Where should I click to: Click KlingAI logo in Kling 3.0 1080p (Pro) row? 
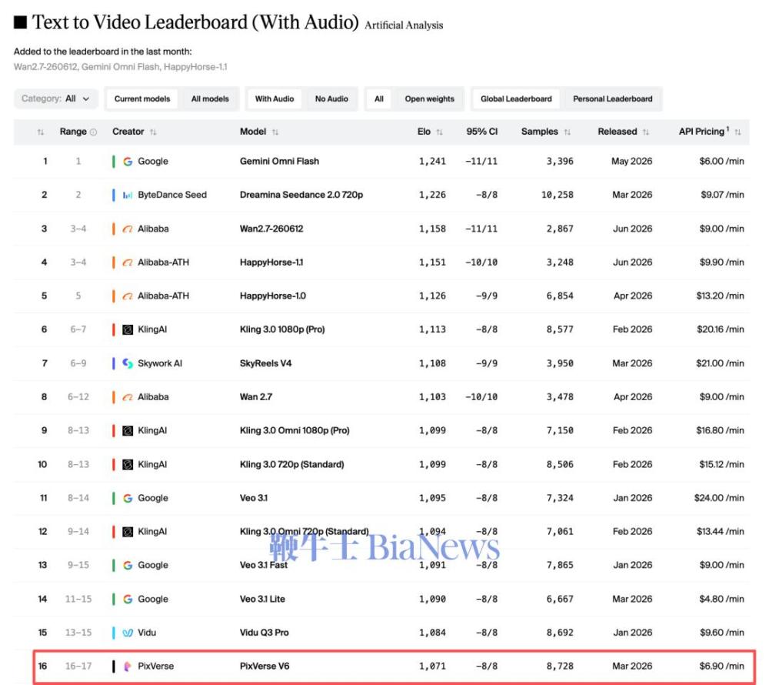(x=128, y=329)
